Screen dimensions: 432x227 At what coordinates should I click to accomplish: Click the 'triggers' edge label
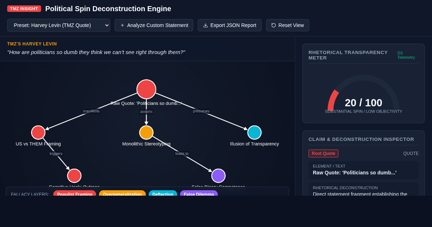click(x=56, y=153)
